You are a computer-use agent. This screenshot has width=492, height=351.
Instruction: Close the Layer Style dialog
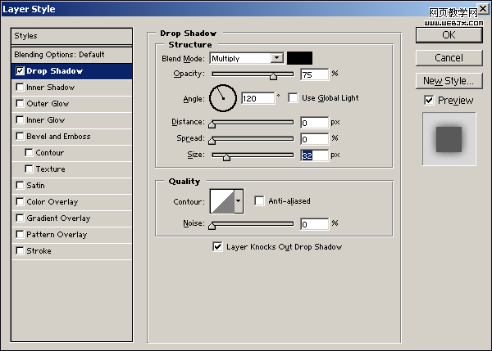(x=483, y=8)
